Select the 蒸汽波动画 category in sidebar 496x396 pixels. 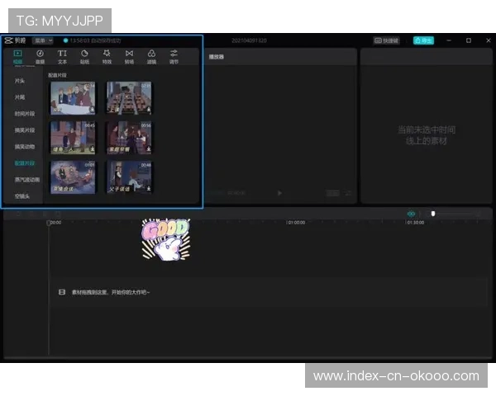click(27, 179)
